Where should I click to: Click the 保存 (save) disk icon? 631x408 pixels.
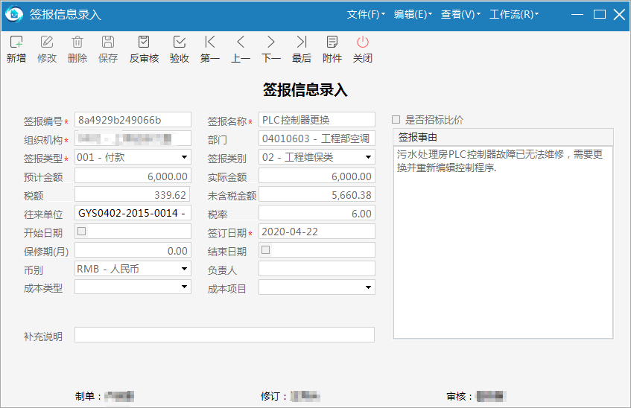(x=108, y=42)
